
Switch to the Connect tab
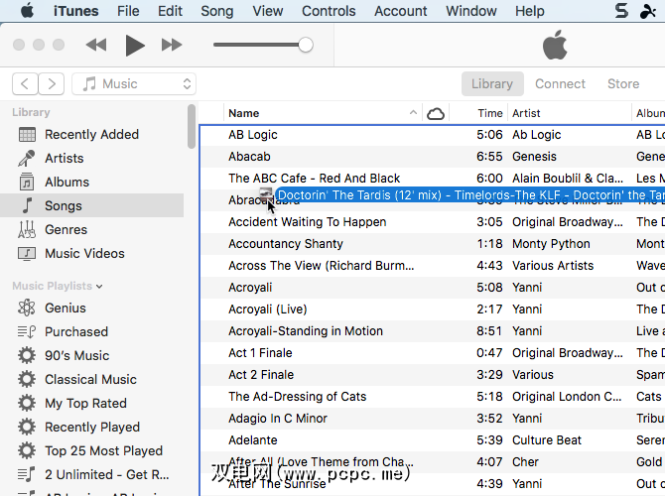tap(561, 84)
